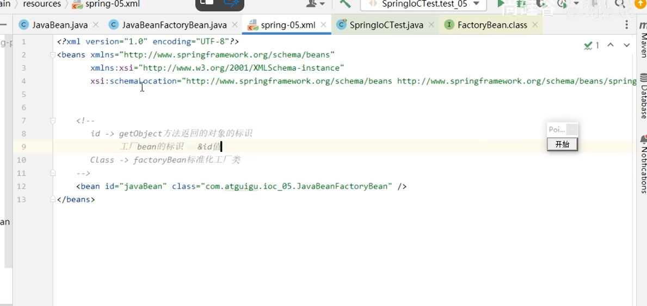Click the hide tool window dash icon
This screenshot has width=647, height=306.
point(3,24)
